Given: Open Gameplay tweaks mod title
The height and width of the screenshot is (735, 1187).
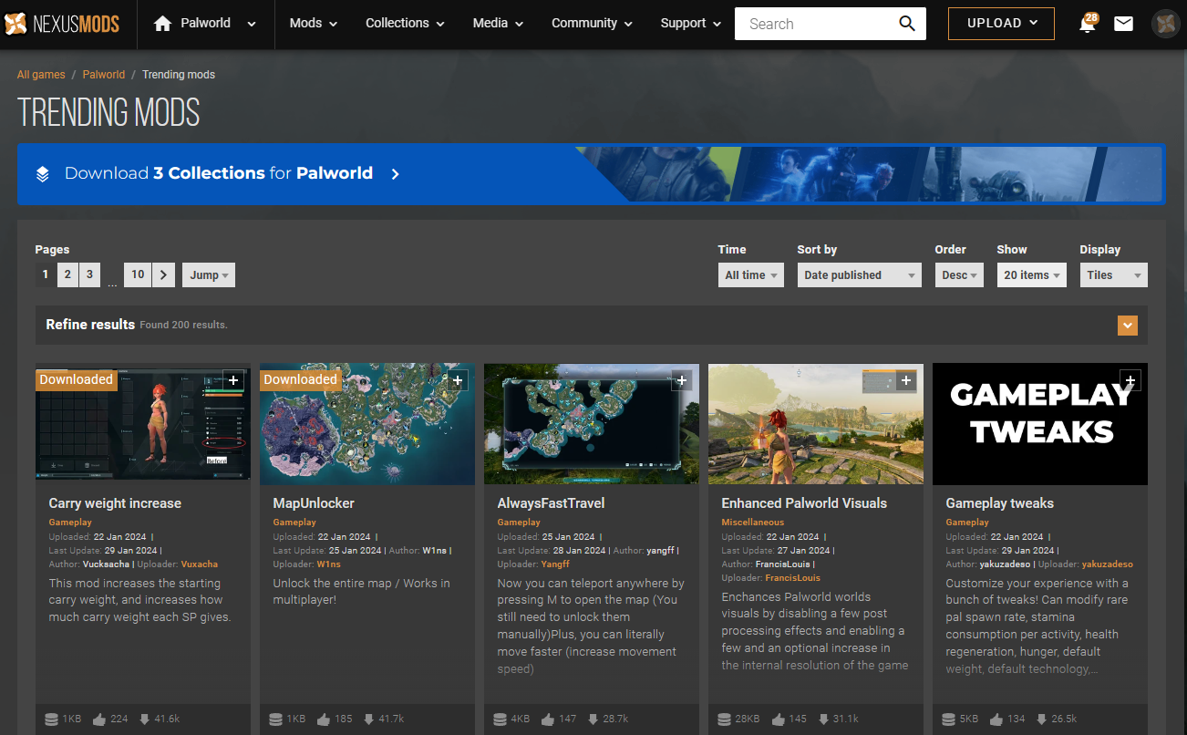Looking at the screenshot, I should point(999,503).
